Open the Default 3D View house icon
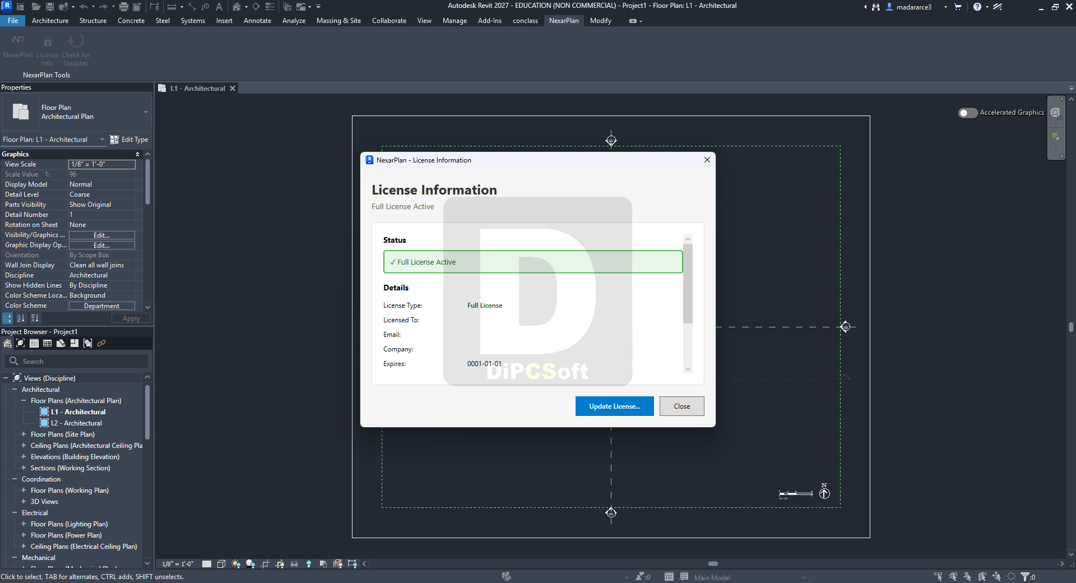This screenshot has height=583, width=1076. click(x=236, y=7)
